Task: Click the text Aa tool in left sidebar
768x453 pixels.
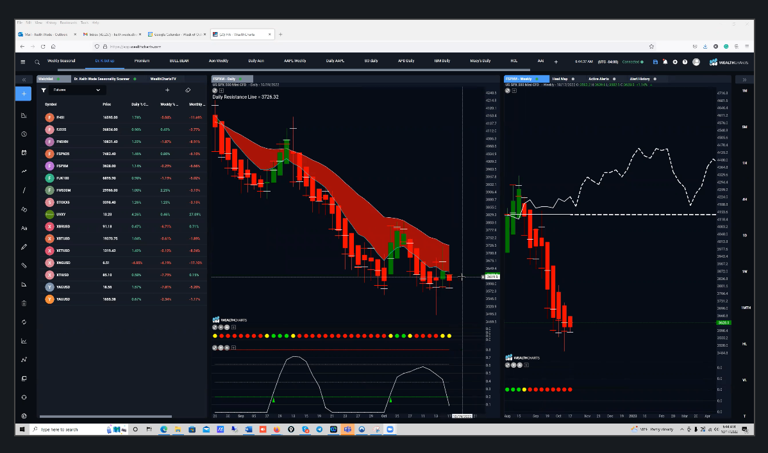Action: coord(24,228)
